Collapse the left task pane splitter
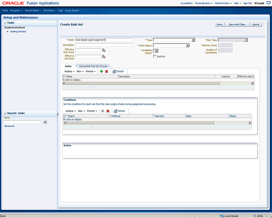The width and height of the screenshot is (272, 218). [57, 115]
